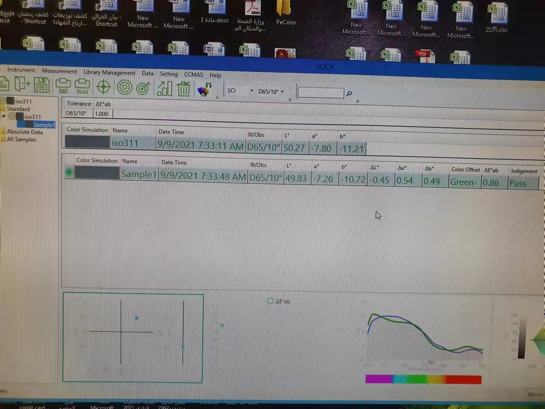Click inside the search text field

tap(320, 92)
